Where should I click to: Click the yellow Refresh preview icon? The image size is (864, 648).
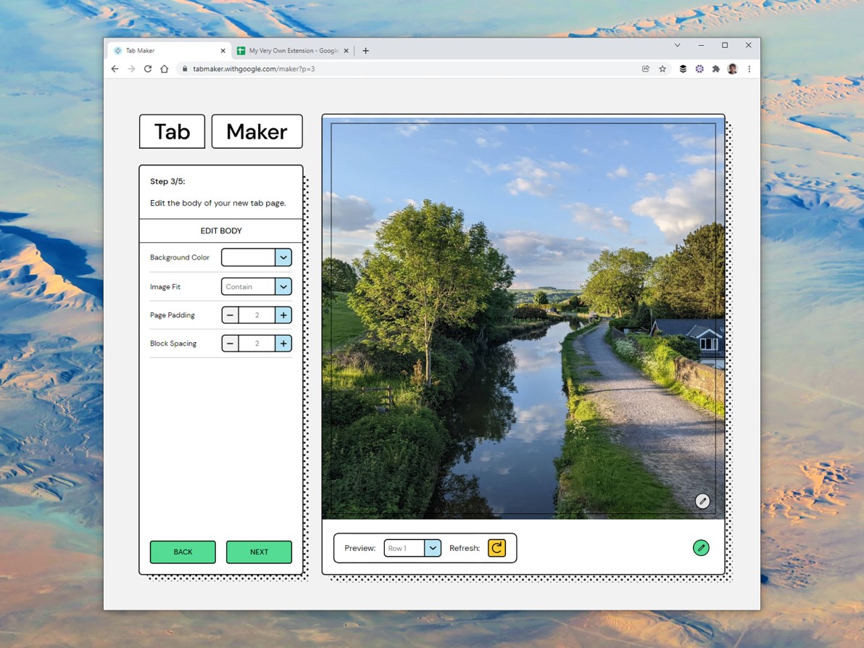[497, 548]
